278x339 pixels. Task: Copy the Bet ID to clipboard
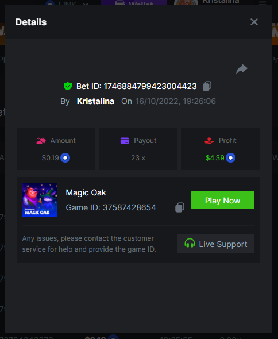(x=207, y=86)
